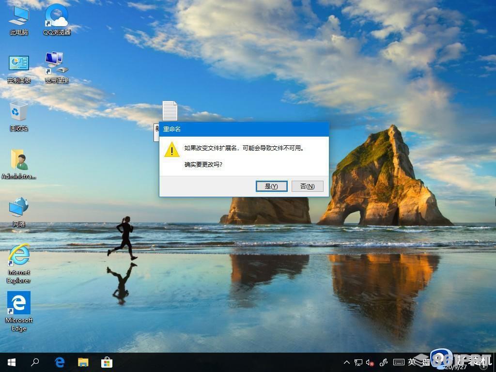Confirm rename with the 是(Y) button
The image size is (496, 372).
271,186
